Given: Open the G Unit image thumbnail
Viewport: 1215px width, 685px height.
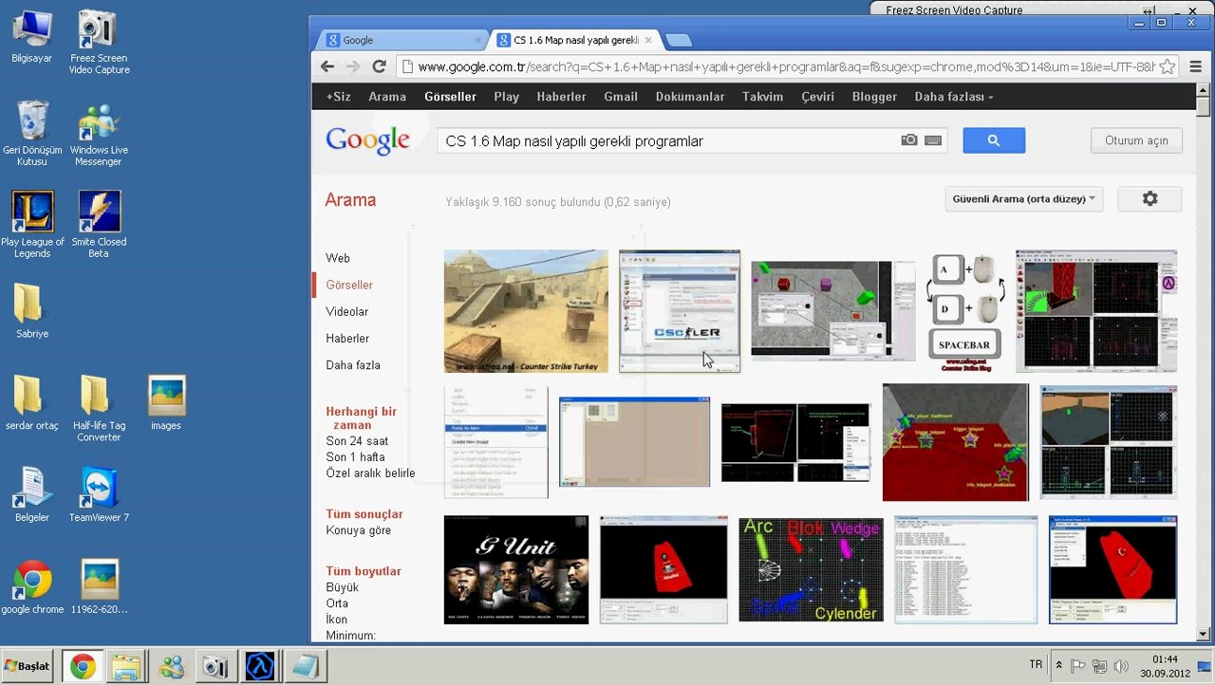Looking at the screenshot, I should point(516,569).
